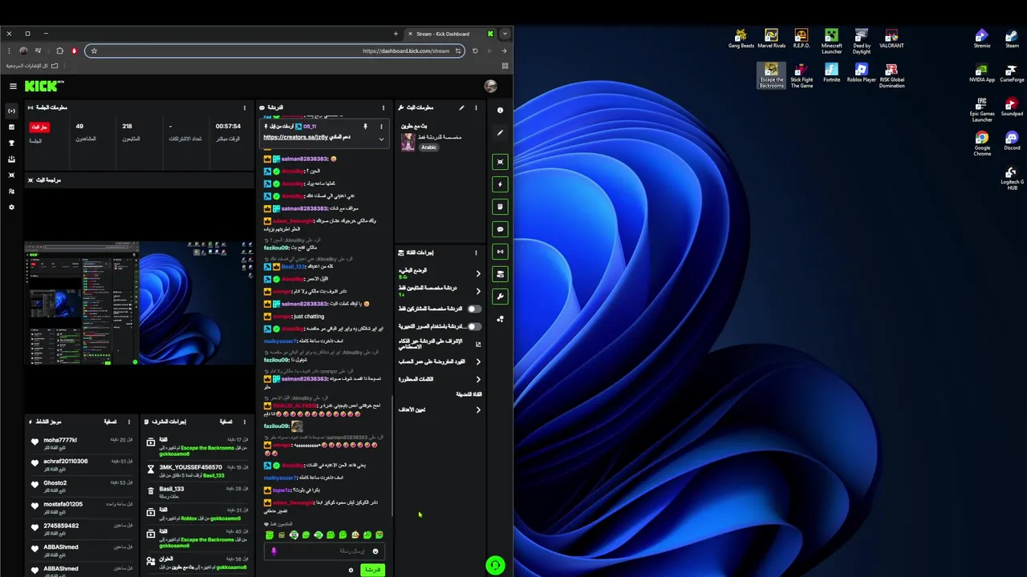Toggle subscribers-only chat switch

coord(474,309)
